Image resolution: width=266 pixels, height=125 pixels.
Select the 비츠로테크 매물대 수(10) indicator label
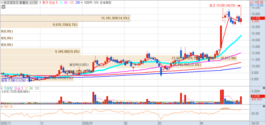click(x=21, y=3)
